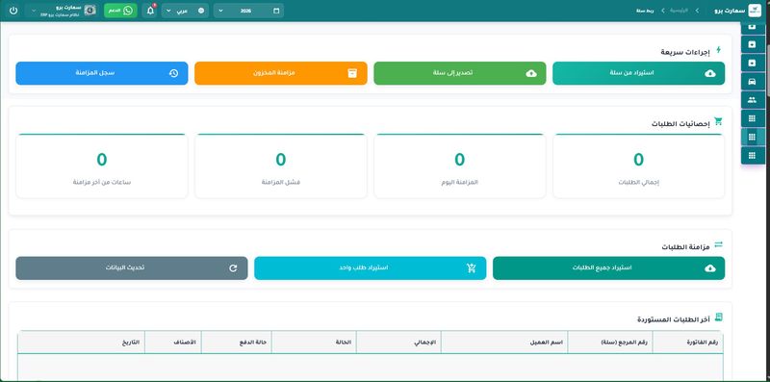
Task: Sort by التاريخ column header
Action: (81, 343)
